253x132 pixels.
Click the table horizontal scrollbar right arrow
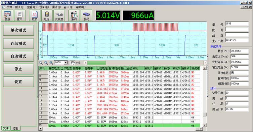coord(201,129)
